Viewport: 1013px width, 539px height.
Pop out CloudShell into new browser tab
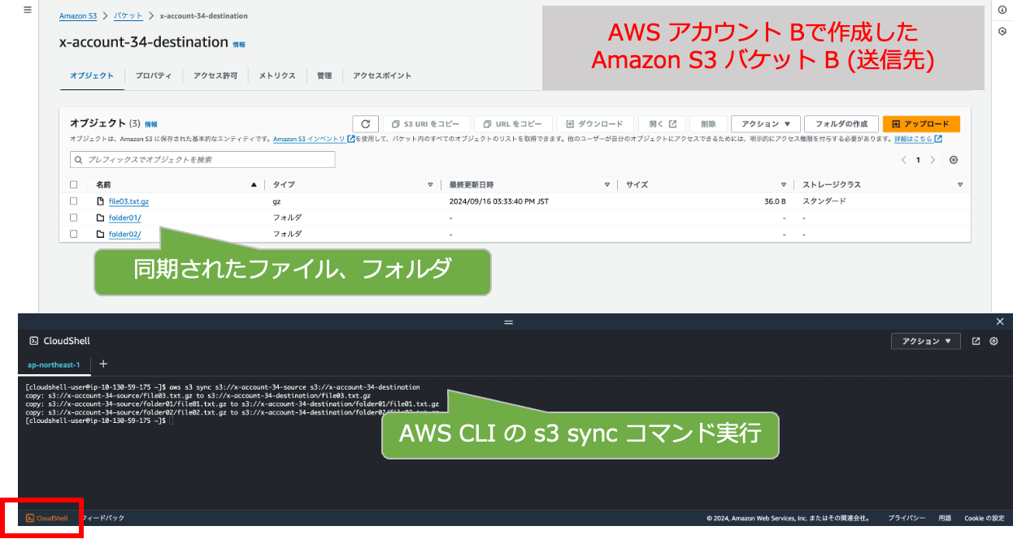(x=975, y=342)
